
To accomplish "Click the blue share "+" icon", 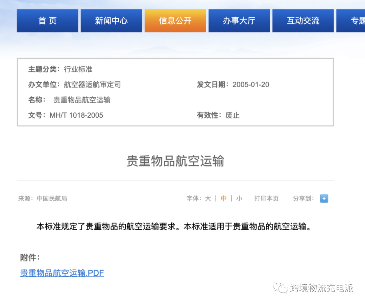I will [324, 198].
